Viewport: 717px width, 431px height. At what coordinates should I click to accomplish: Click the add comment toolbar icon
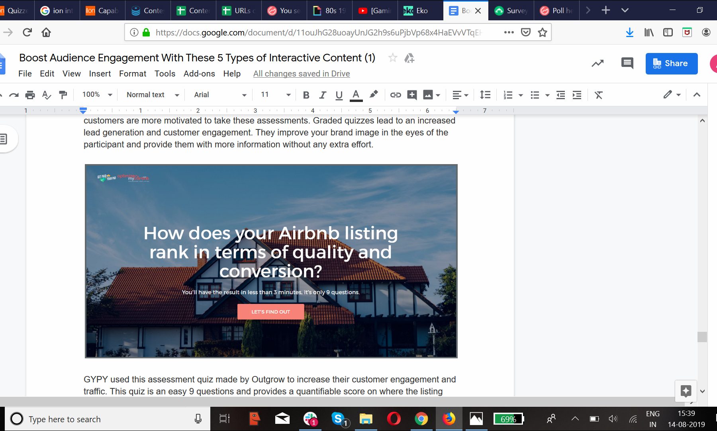(412, 95)
